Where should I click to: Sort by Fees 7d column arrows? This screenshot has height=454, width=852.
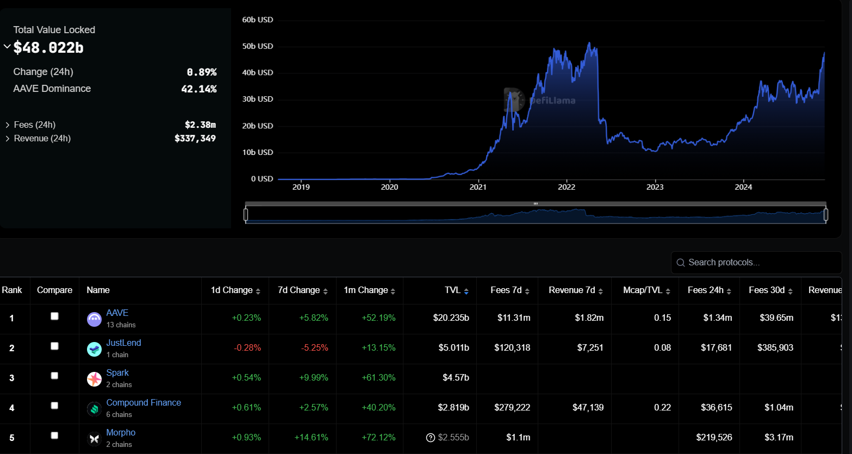click(x=527, y=291)
